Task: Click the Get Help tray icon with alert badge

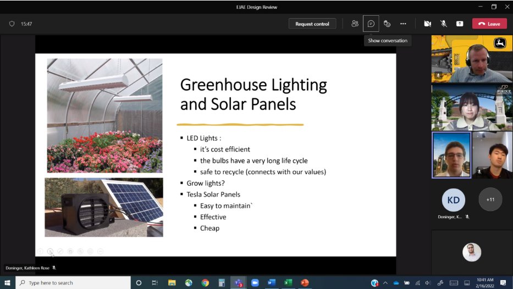Action: coord(374,283)
